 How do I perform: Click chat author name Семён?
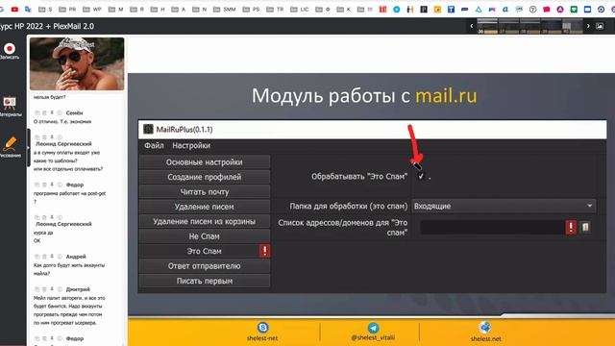75,113
